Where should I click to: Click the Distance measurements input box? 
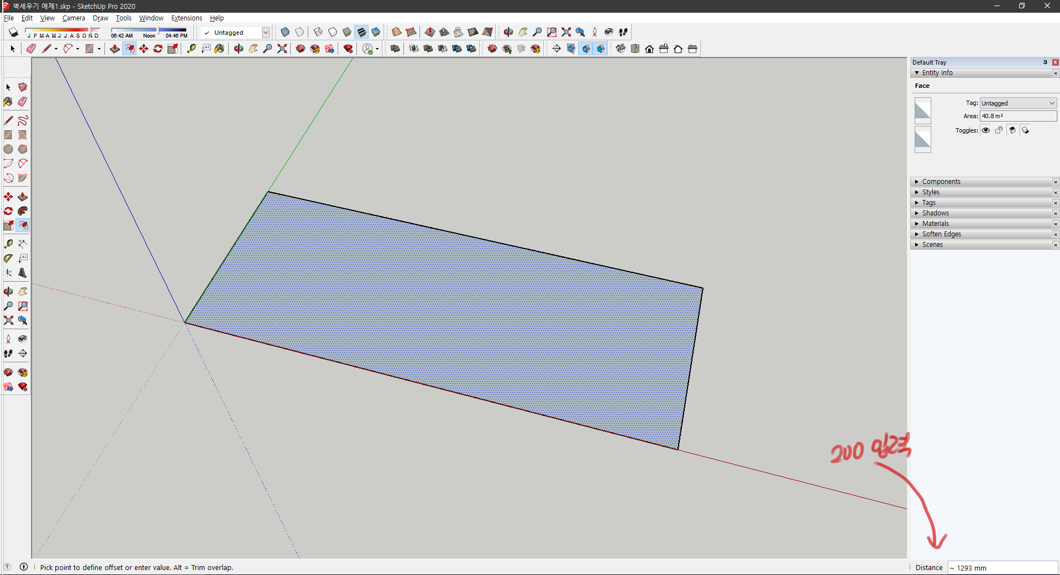pos(1003,568)
